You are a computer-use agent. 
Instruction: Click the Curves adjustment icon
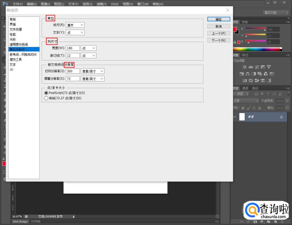click(x=257, y=67)
